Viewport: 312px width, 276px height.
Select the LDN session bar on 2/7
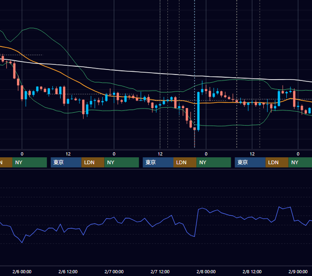[x=185, y=162]
